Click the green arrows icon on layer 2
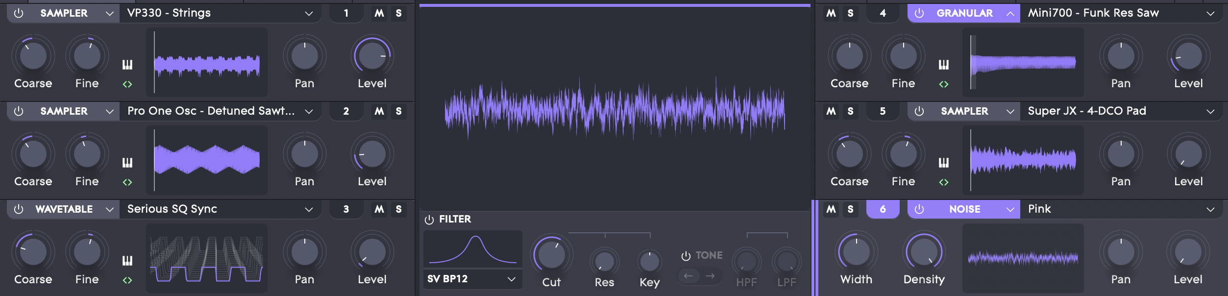 (x=127, y=182)
